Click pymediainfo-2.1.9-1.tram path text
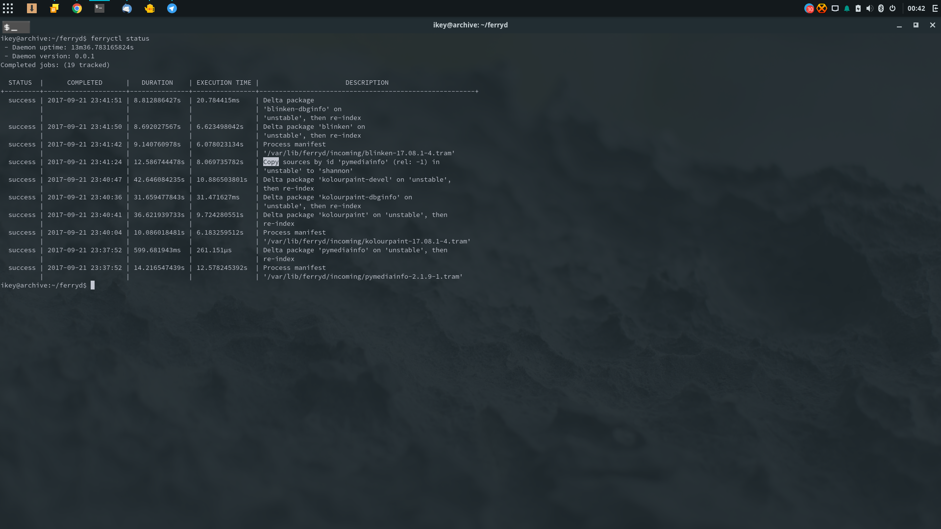This screenshot has height=529, width=941. coord(363,277)
